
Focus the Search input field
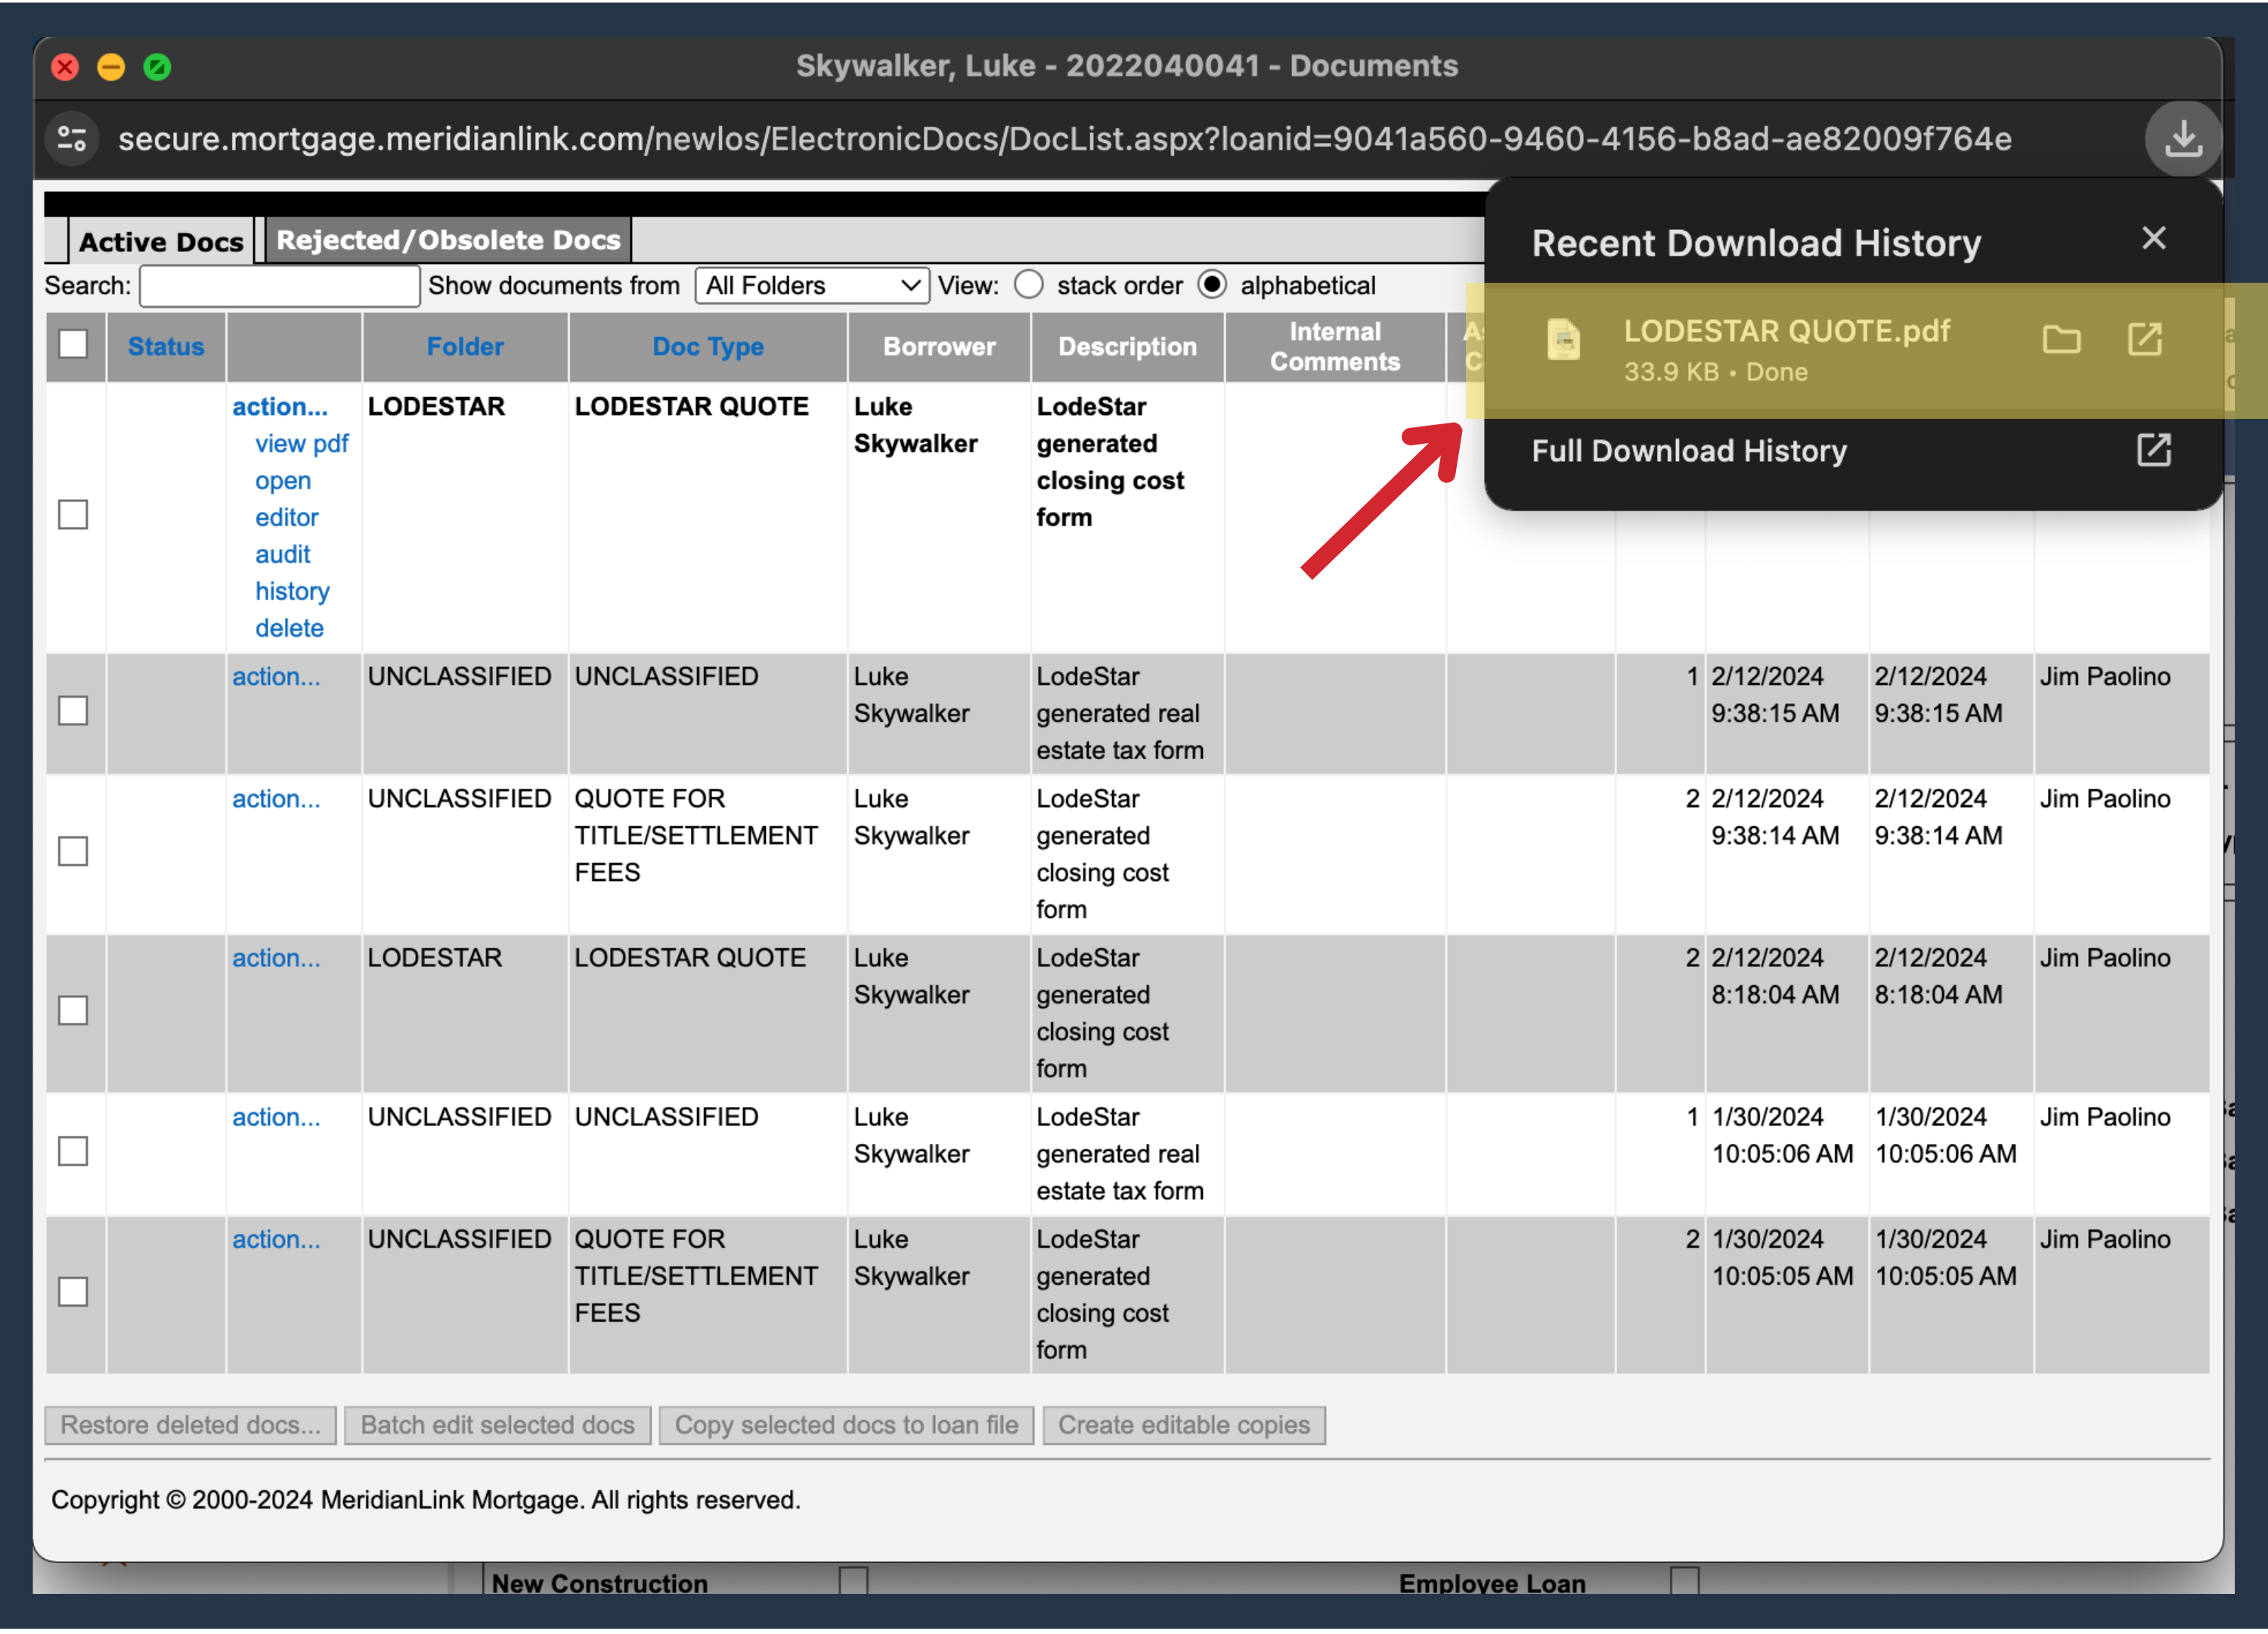pos(279,286)
